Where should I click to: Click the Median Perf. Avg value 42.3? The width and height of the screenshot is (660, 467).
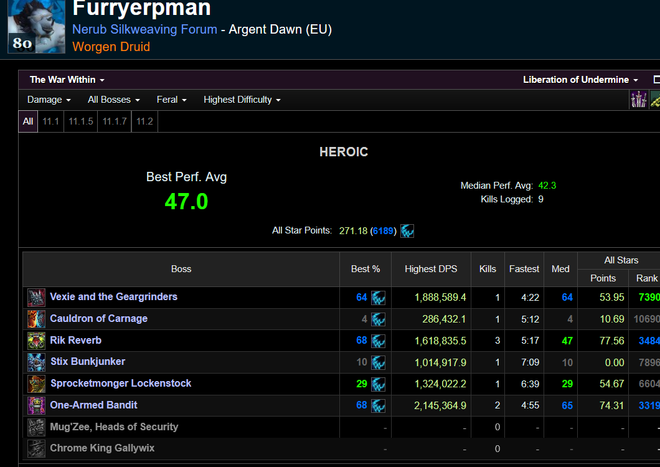click(x=547, y=186)
